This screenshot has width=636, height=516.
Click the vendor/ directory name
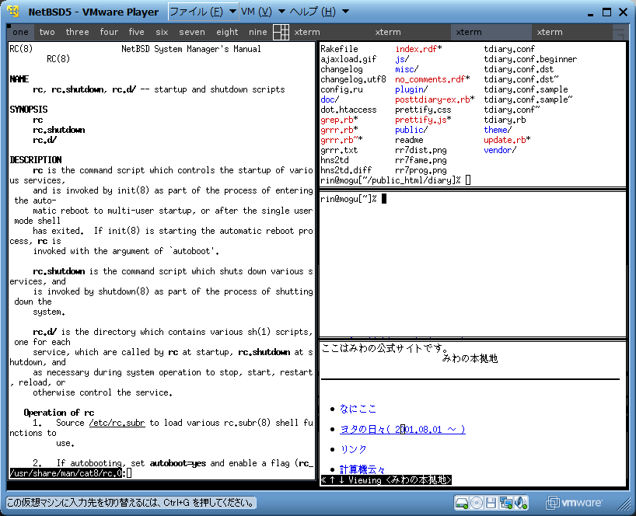point(500,151)
